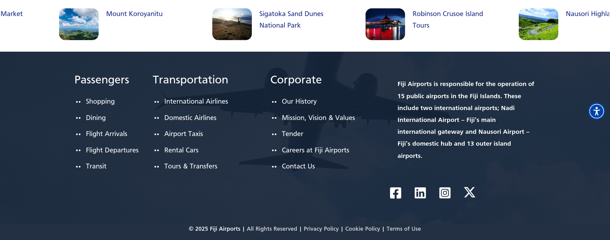Select Airport Taxis in Transportation

[x=183, y=134]
